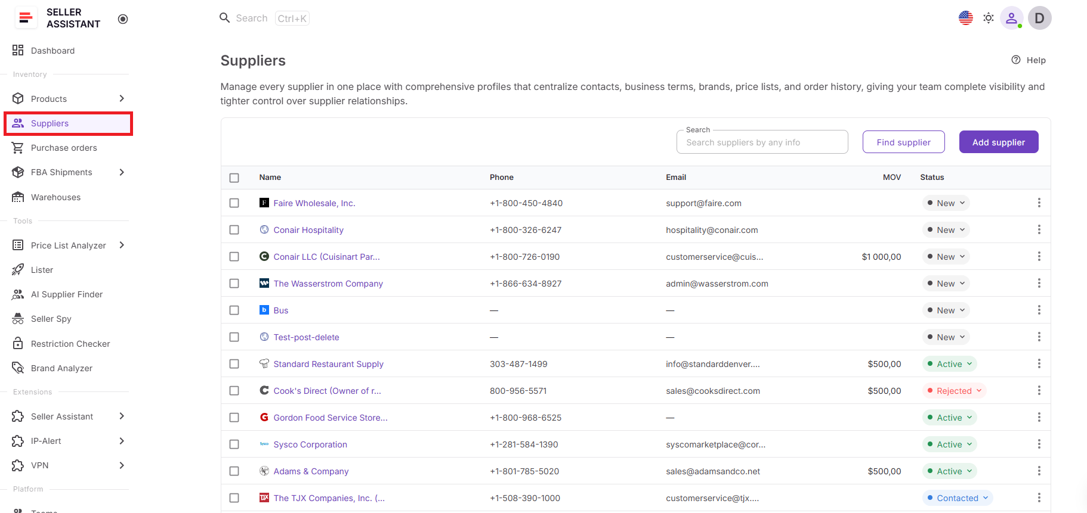Click the Seller Assistant logo icon
Image resolution: width=1087 pixels, height=513 pixels.
(x=25, y=18)
